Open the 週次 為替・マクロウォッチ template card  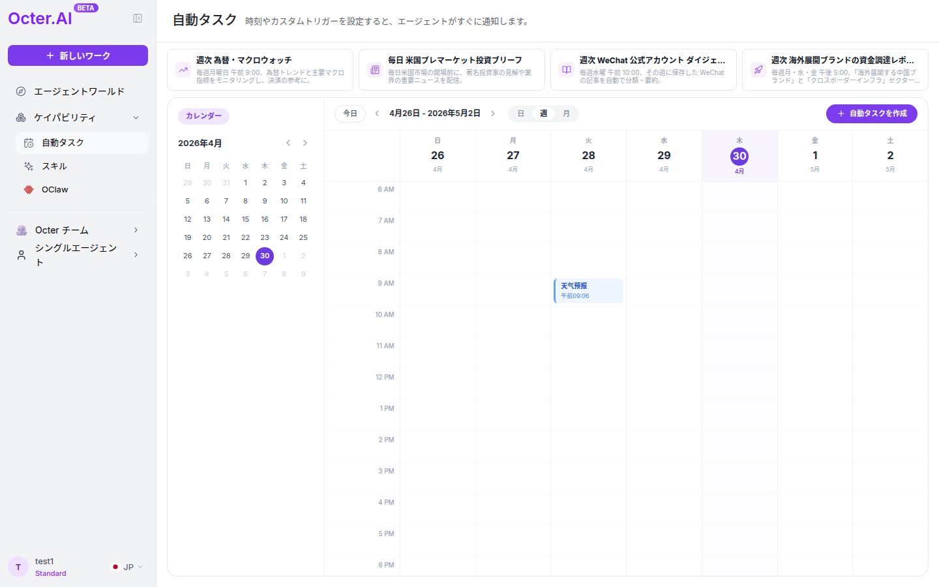pyautogui.click(x=260, y=70)
